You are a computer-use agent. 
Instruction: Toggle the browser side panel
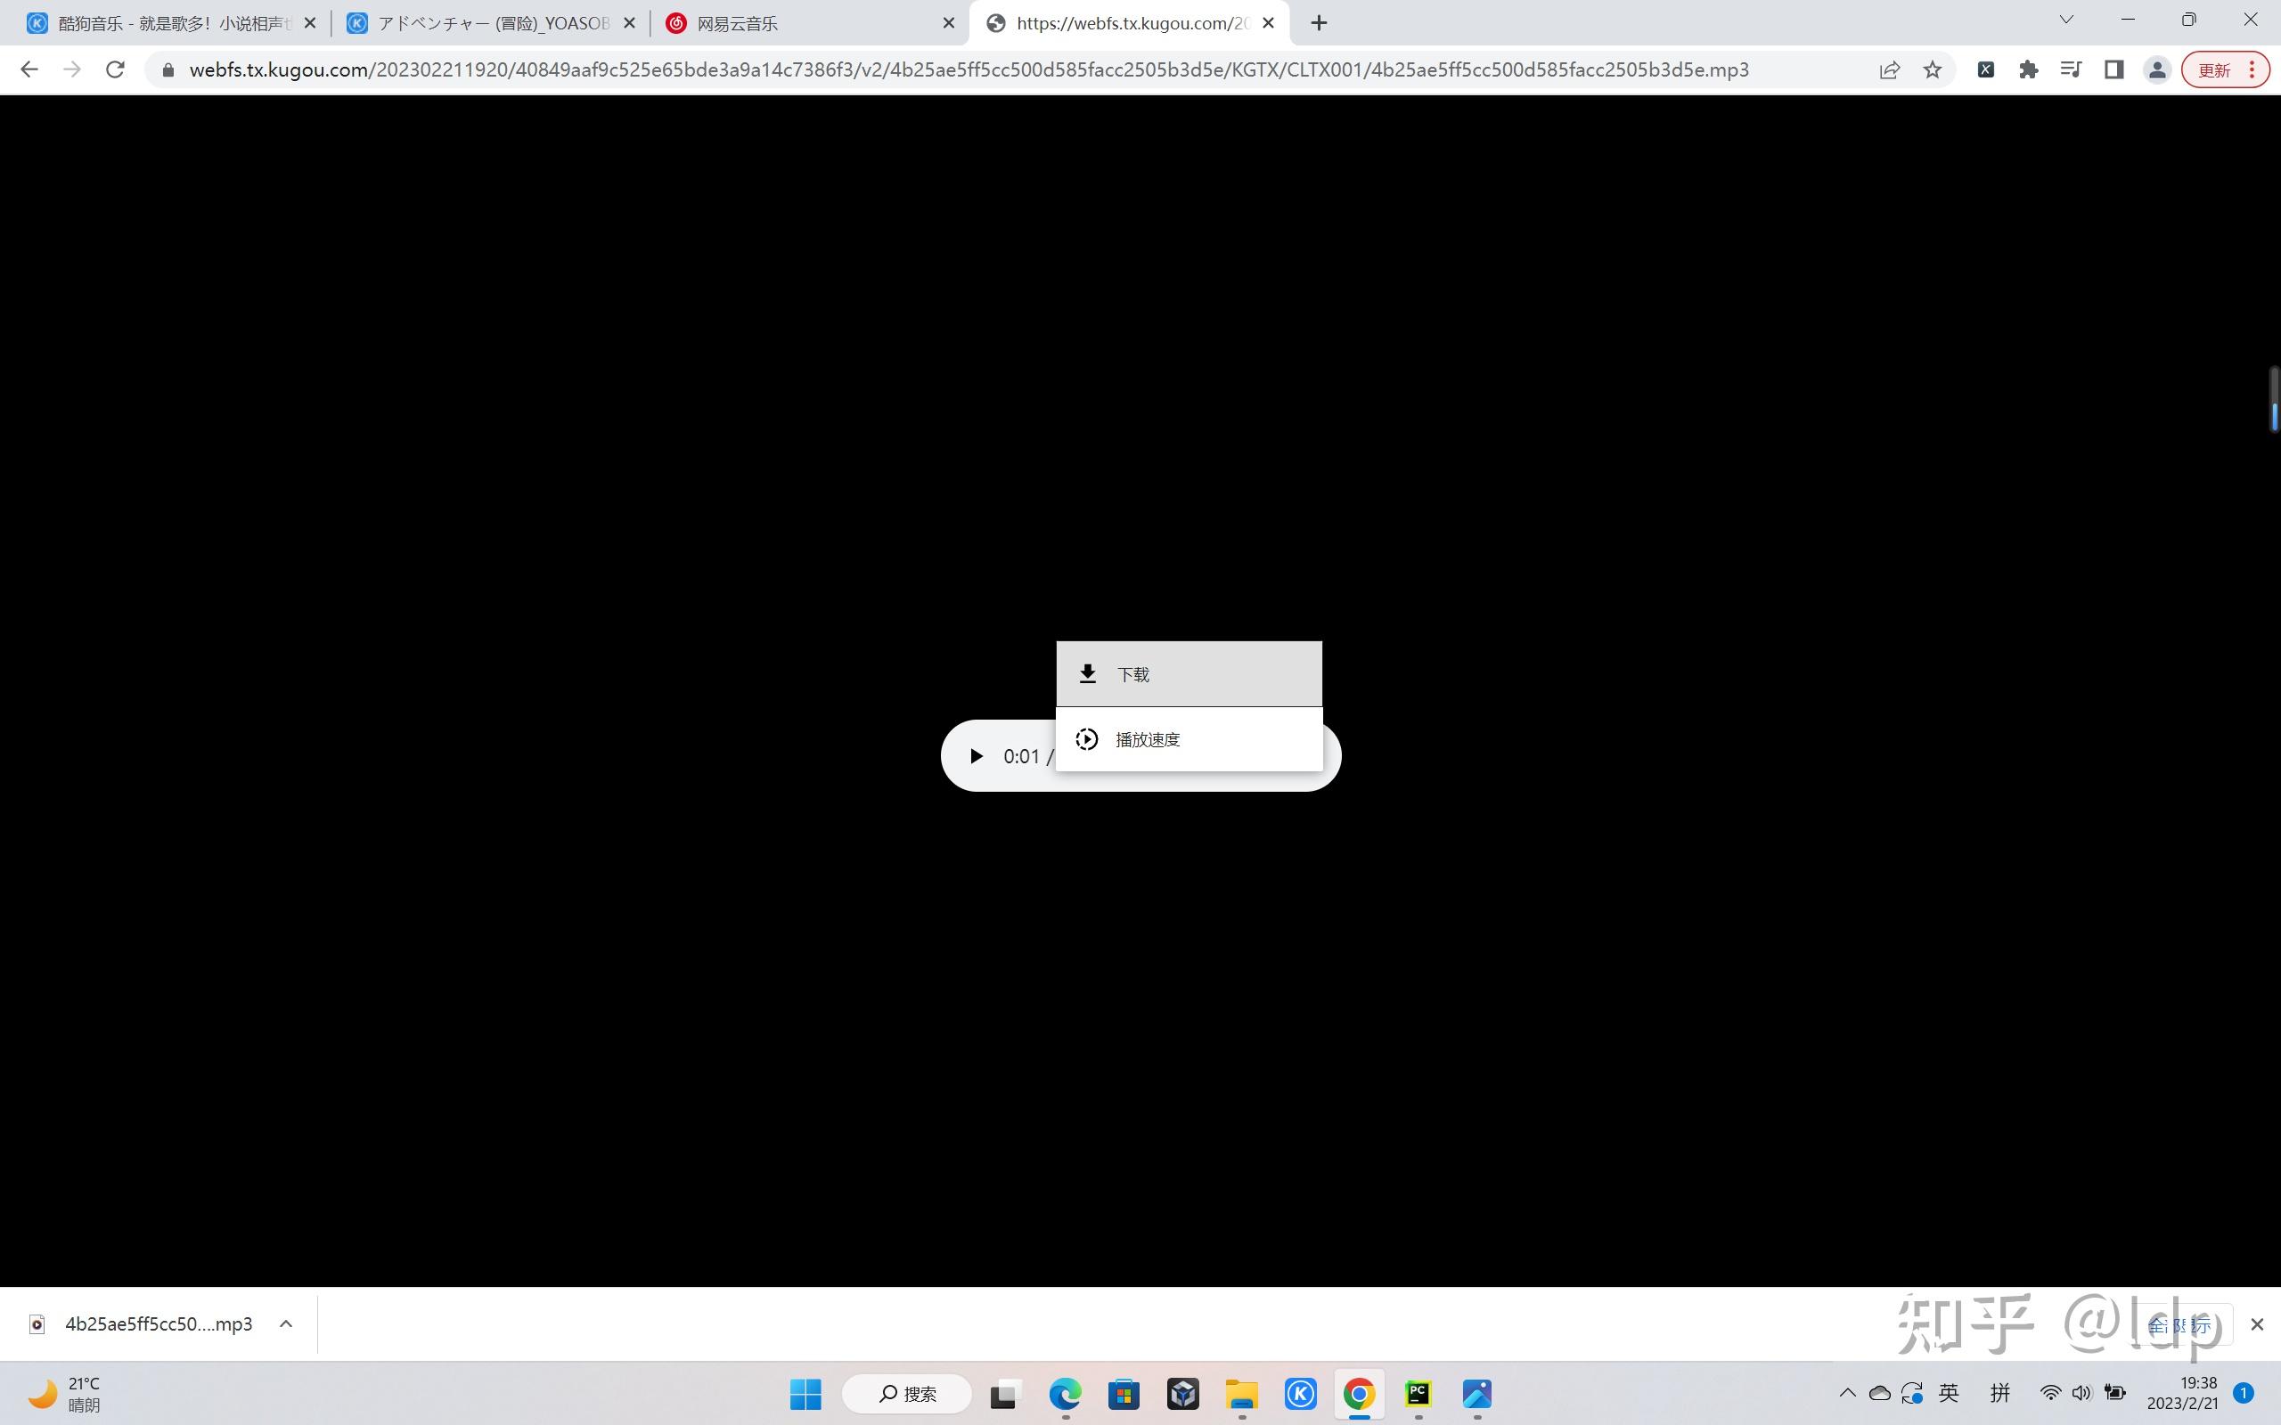[2114, 69]
